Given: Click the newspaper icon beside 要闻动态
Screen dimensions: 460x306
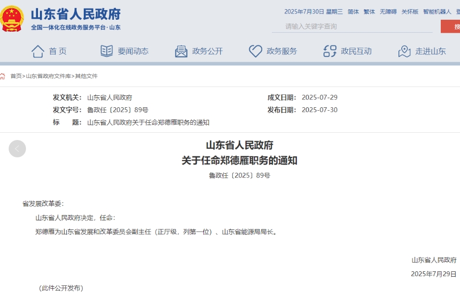Looking at the screenshot, I should tap(106, 51).
